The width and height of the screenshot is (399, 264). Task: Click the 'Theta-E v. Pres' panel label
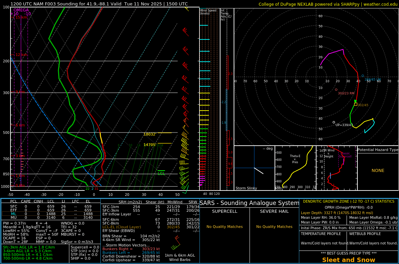tap(295, 159)
